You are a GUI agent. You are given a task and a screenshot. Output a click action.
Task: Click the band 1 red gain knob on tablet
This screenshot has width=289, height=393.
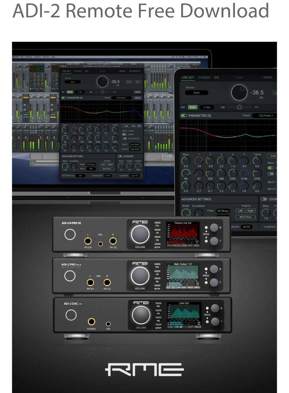point(199,161)
